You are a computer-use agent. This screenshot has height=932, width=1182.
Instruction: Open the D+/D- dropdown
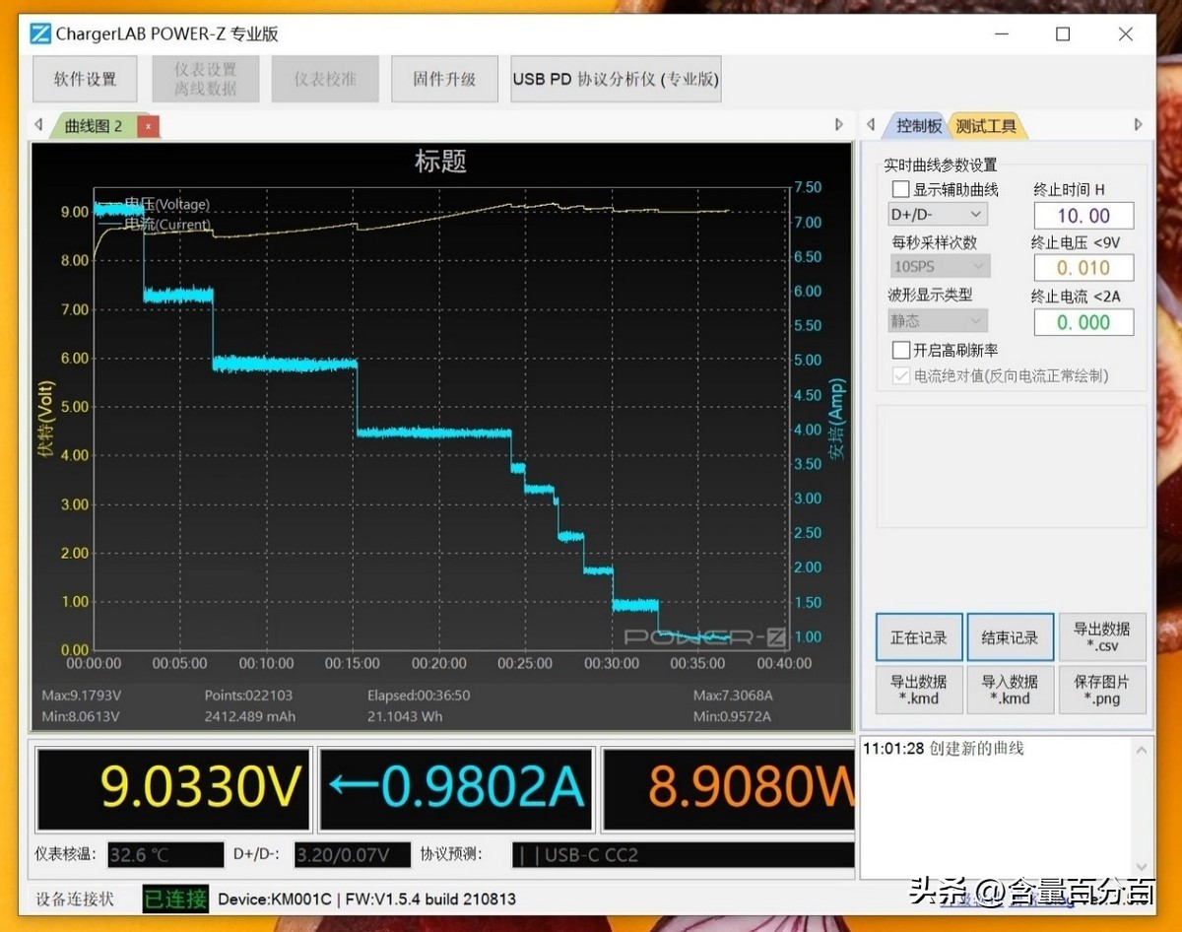(x=936, y=214)
